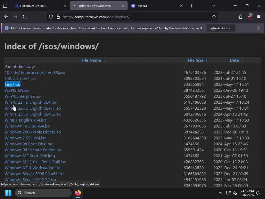
Task: Click the forward navigation arrow
Action: point(16,17)
